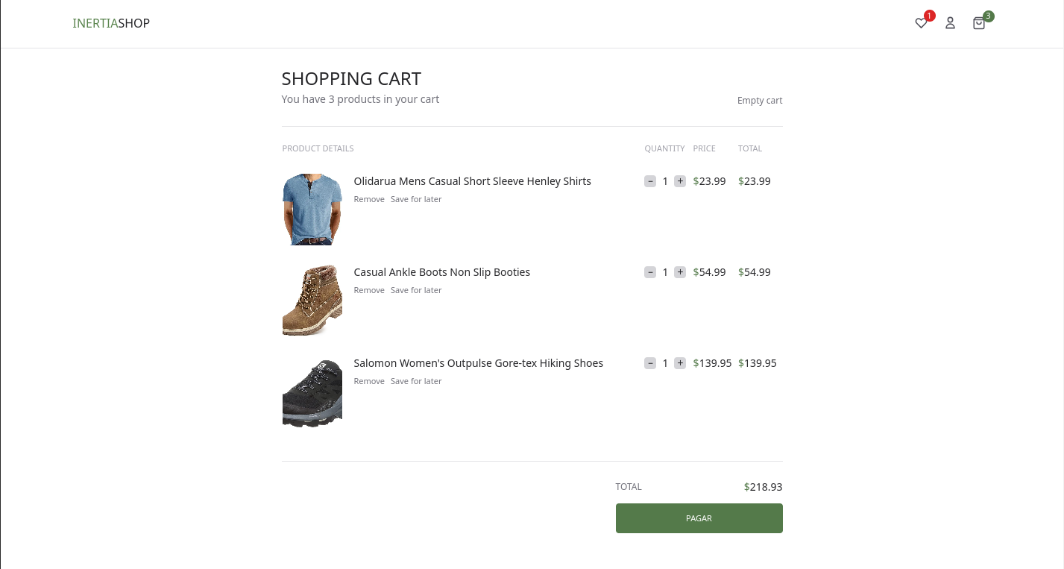Increase quantity of Salomon Hiking Shoes
This screenshot has height=569, width=1064.
680,363
